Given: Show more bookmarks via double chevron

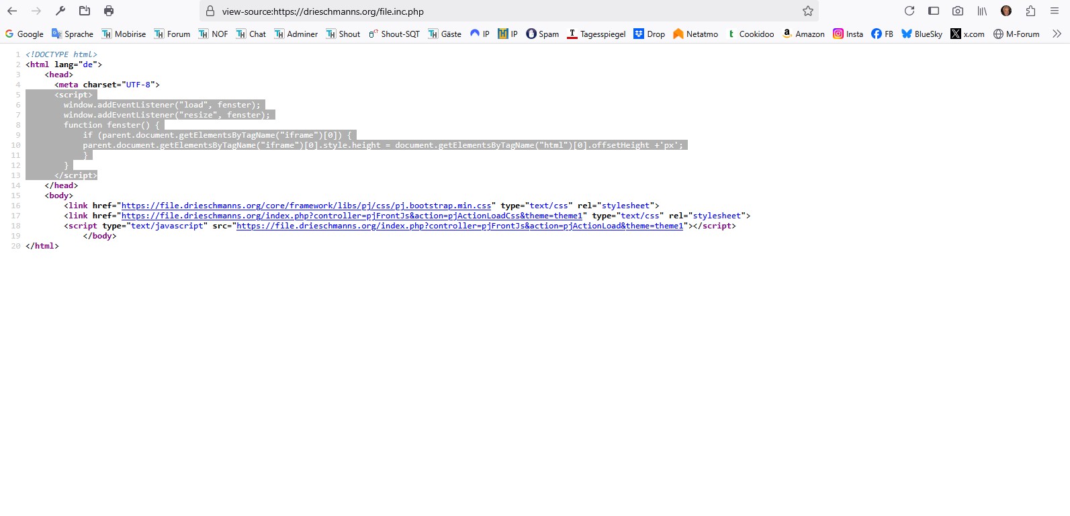Looking at the screenshot, I should [x=1057, y=34].
